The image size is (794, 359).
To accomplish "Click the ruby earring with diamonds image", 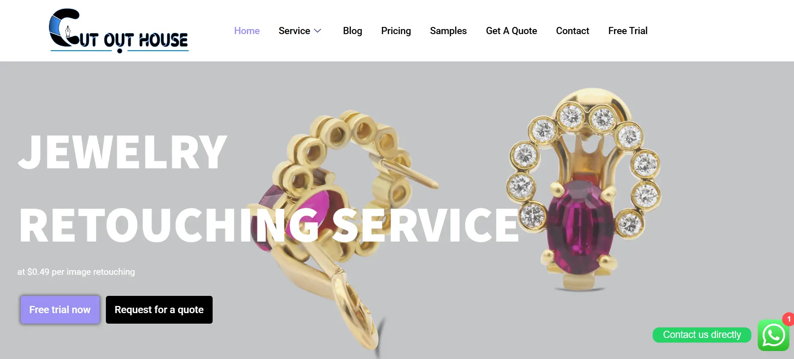I will pos(584,189).
